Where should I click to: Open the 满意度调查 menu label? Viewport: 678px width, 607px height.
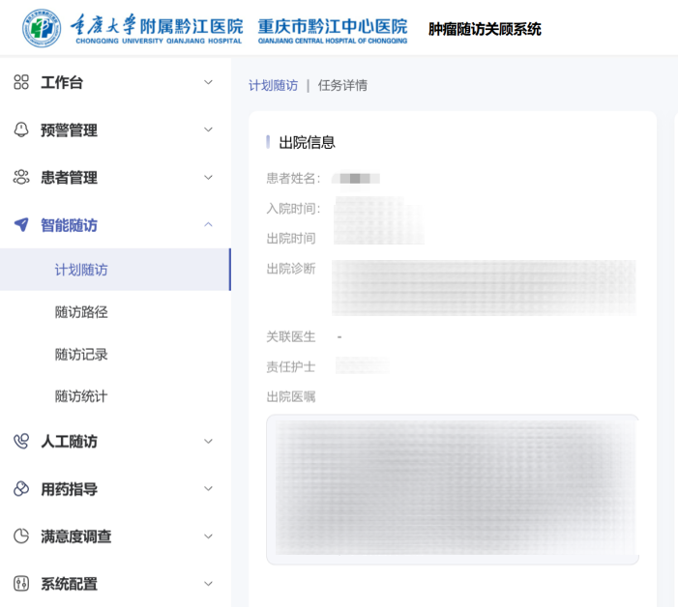[76, 536]
